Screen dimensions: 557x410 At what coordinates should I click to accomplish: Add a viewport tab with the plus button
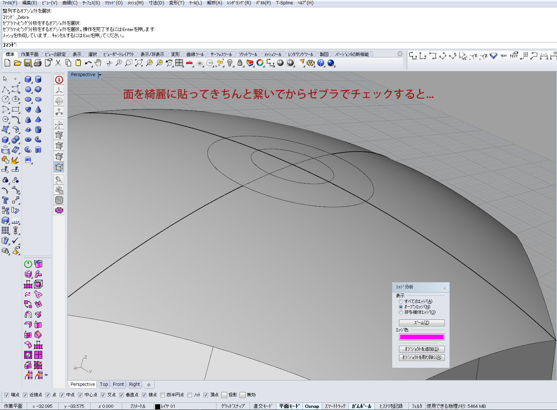tap(149, 385)
